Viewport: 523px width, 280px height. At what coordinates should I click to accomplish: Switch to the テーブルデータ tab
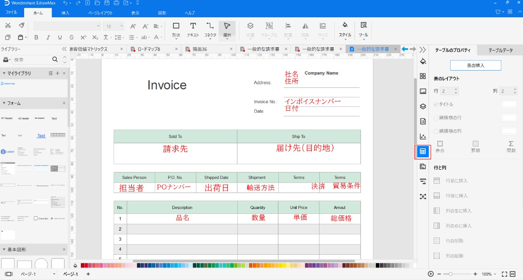500,50
